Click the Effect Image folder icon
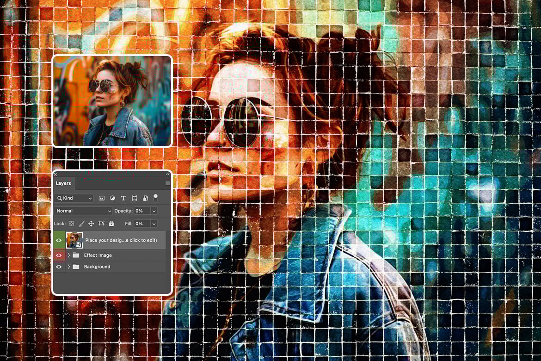 click(76, 255)
